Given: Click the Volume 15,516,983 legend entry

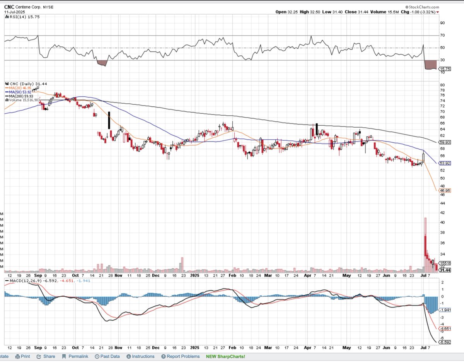Looking at the screenshot, I should [22, 100].
